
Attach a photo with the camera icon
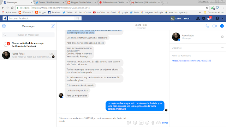pos(159,123)
